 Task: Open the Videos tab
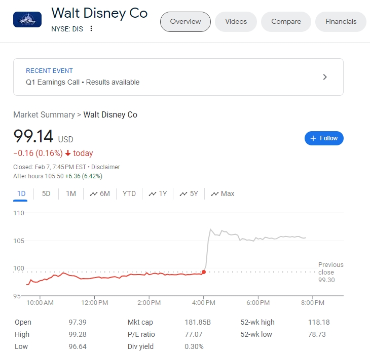tap(236, 22)
